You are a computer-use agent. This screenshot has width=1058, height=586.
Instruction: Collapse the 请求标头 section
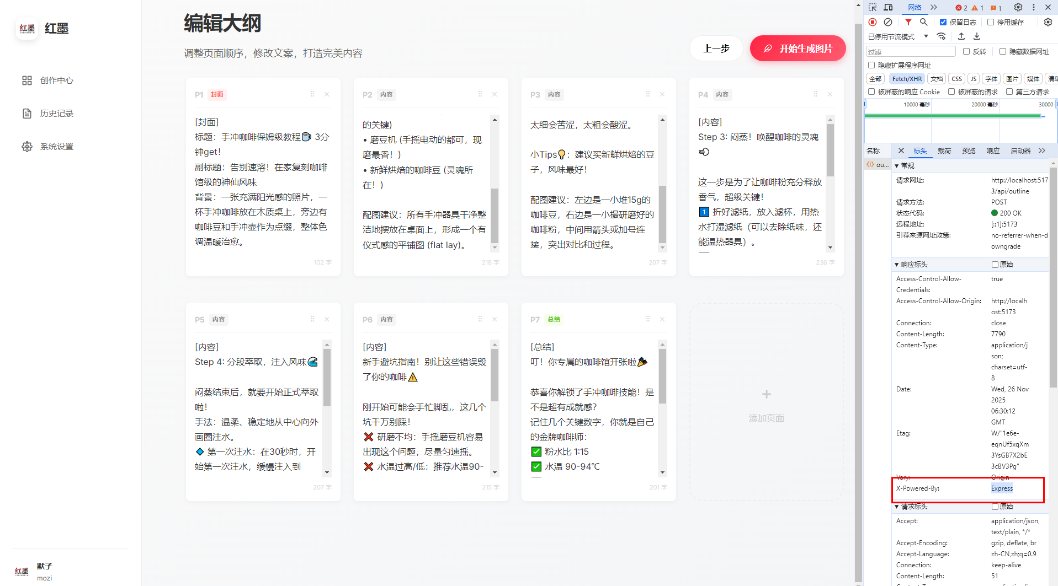click(x=897, y=506)
